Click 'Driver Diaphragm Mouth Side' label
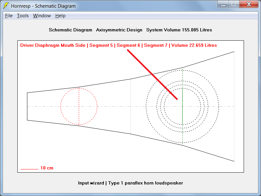The height and width of the screenshot is (196, 261). 53,45
